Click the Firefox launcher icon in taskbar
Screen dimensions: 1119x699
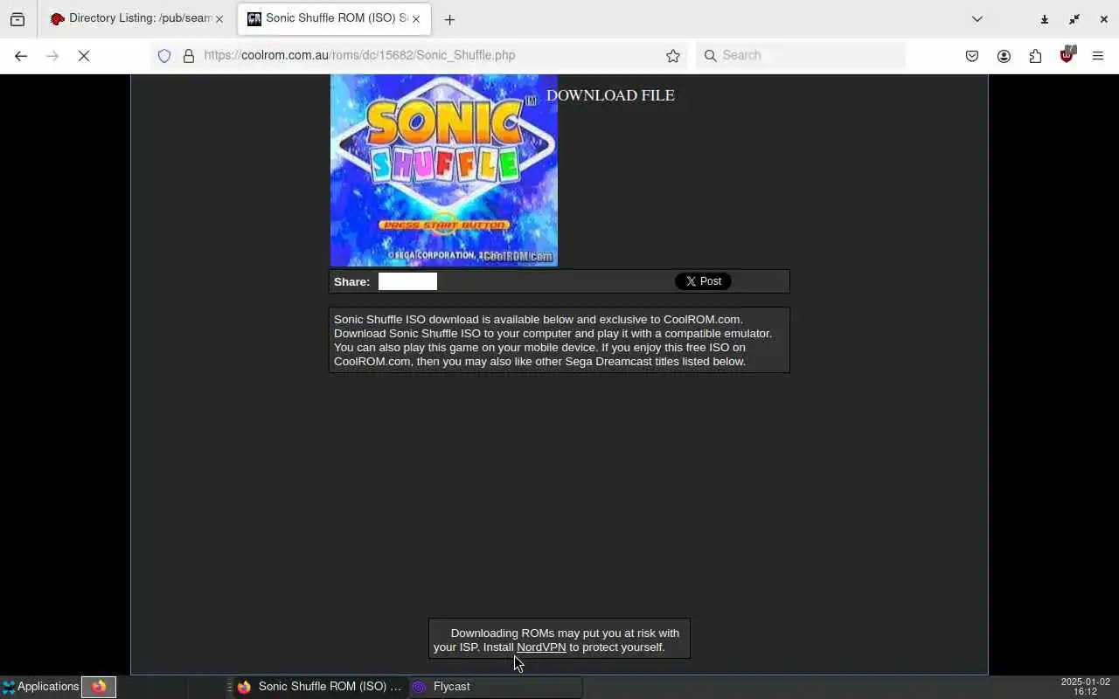tap(99, 687)
